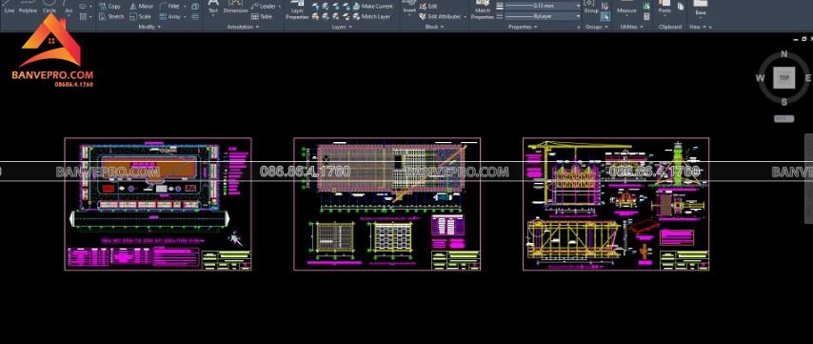Screen dimensions: 813x344
Task: Click Match Properties tool
Action: 483,10
